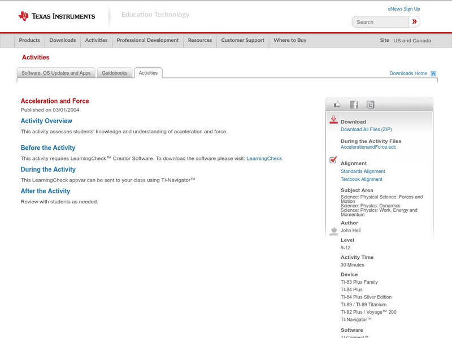This screenshot has height=338, width=452.
Task: View the Standards Alignment page
Action: [x=363, y=171]
